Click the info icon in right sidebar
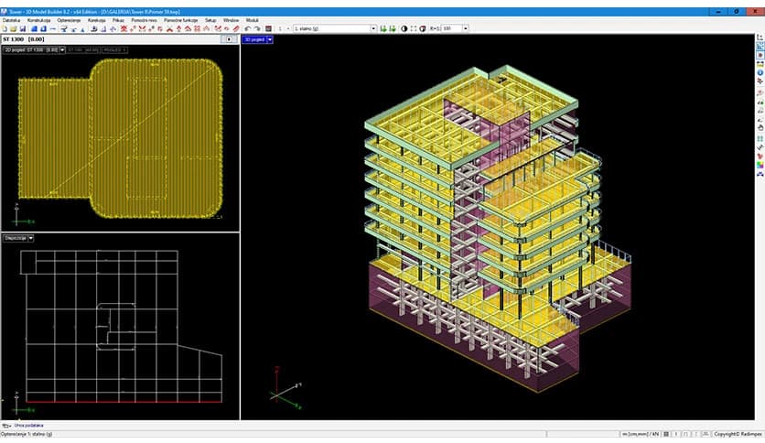Screen dimensions: 765x443 760,72
